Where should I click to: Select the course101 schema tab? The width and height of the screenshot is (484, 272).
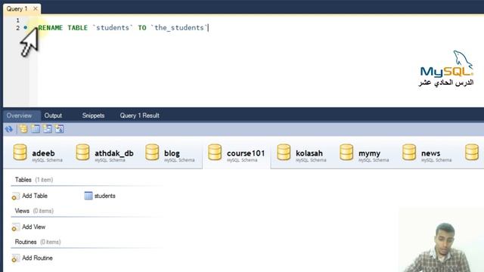(x=237, y=153)
